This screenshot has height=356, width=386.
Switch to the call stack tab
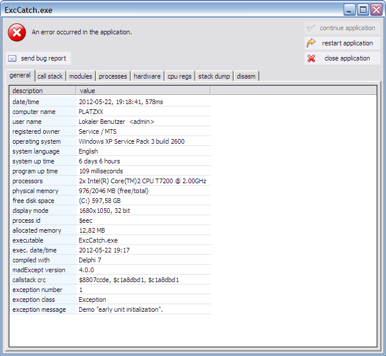pyautogui.click(x=50, y=76)
